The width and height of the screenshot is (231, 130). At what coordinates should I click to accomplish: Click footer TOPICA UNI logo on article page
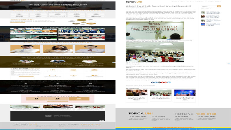coord(140,113)
